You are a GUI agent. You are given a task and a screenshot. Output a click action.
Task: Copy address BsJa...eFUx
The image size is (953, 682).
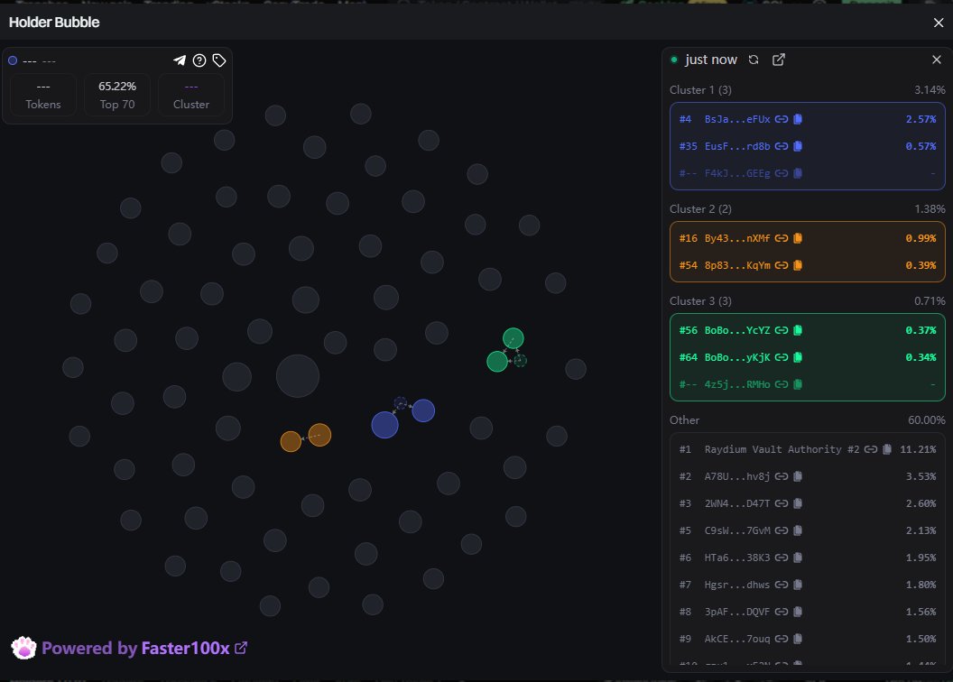pyautogui.click(x=798, y=119)
